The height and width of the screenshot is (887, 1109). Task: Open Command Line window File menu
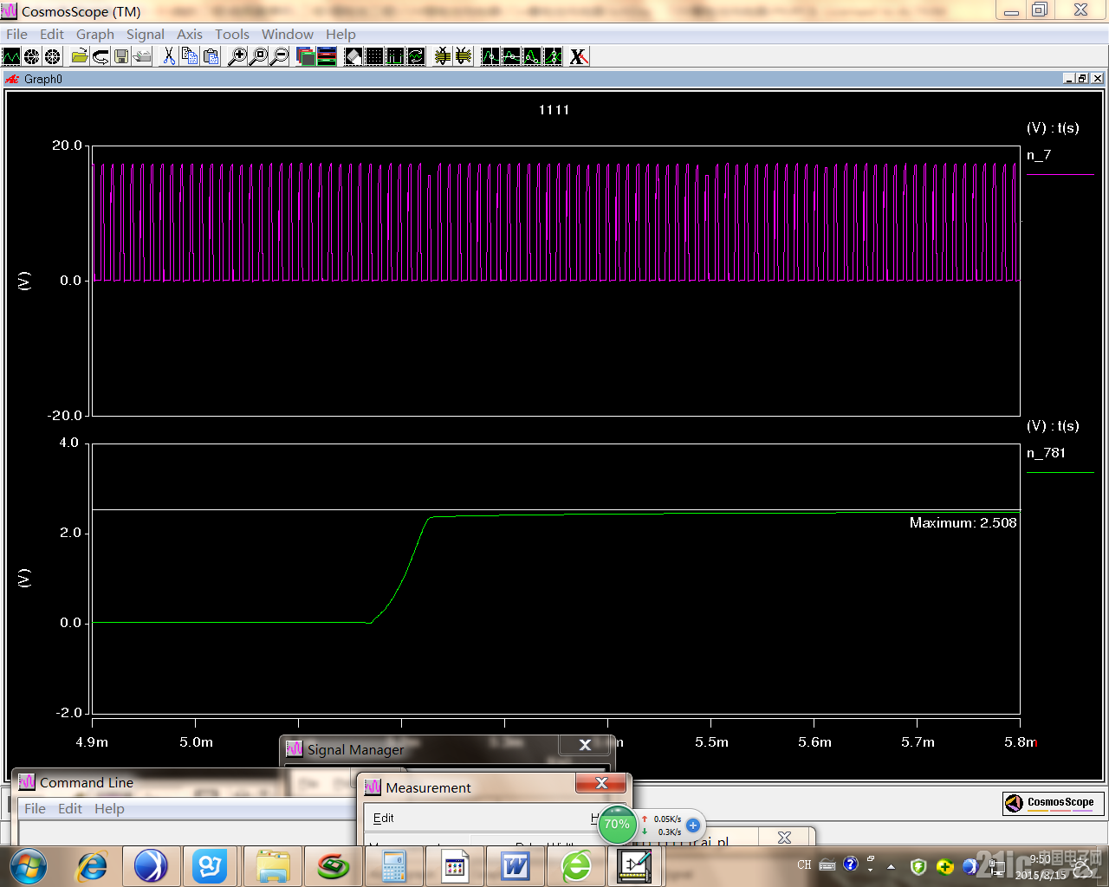tap(35, 808)
